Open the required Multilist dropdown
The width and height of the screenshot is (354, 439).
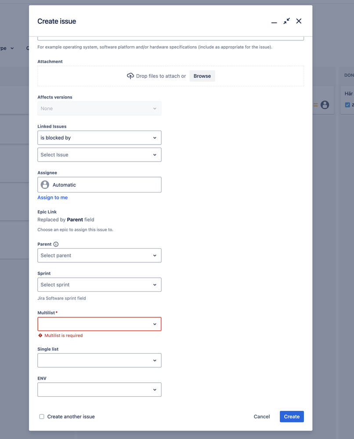pos(99,324)
